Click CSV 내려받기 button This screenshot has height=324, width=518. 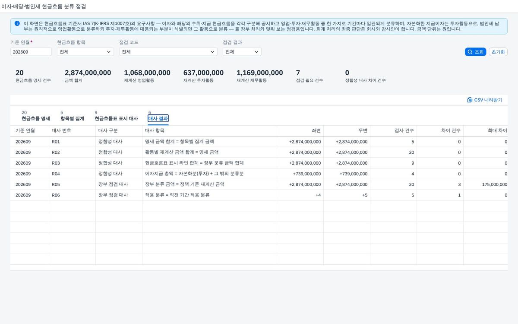tap(485, 100)
